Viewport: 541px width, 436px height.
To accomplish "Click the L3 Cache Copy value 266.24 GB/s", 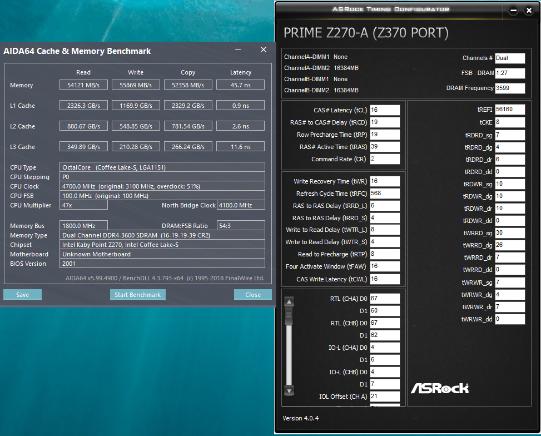I will 188,147.
